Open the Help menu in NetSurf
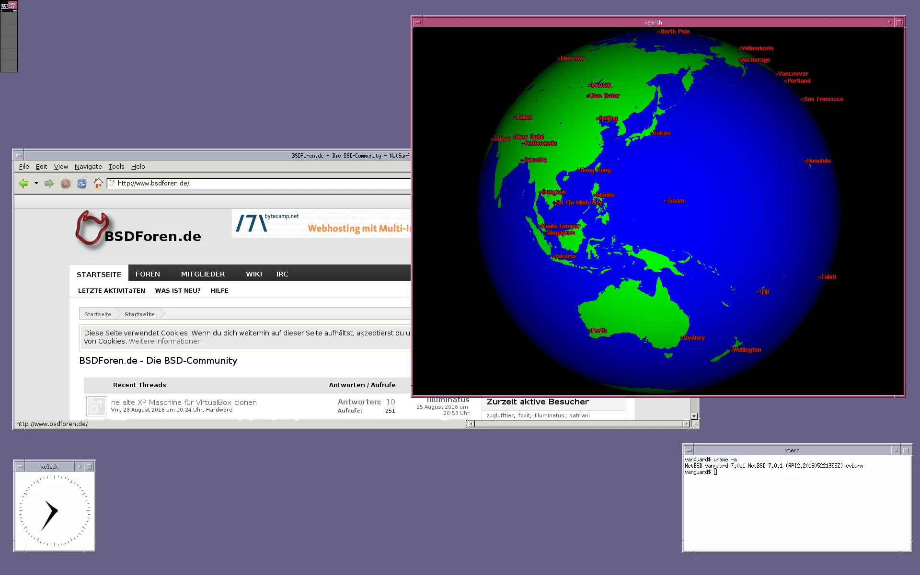 point(138,166)
